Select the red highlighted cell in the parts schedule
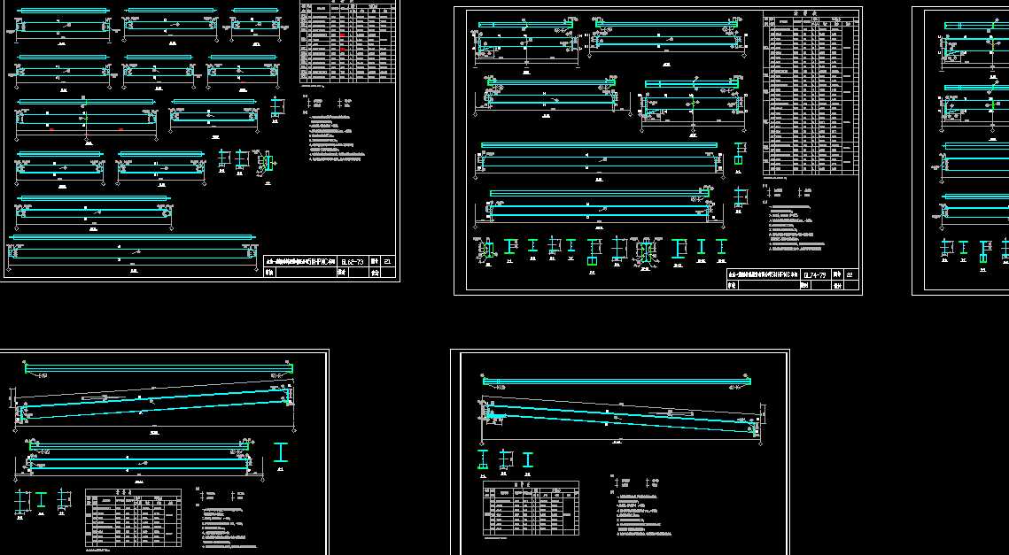This screenshot has height=555, width=1009. click(342, 35)
